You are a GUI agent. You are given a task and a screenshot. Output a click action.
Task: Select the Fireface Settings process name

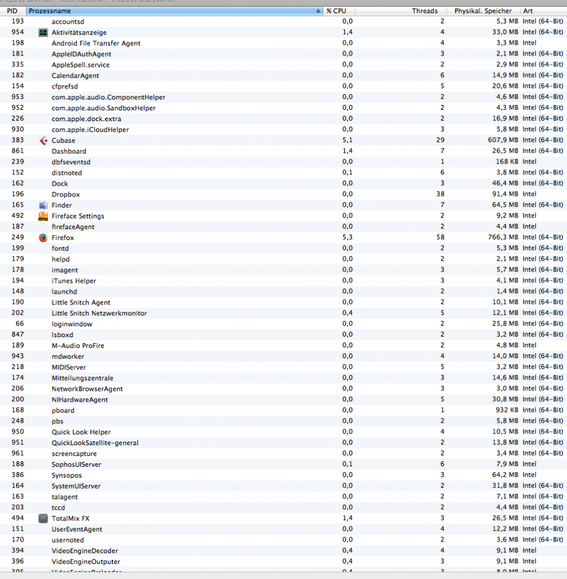click(78, 216)
